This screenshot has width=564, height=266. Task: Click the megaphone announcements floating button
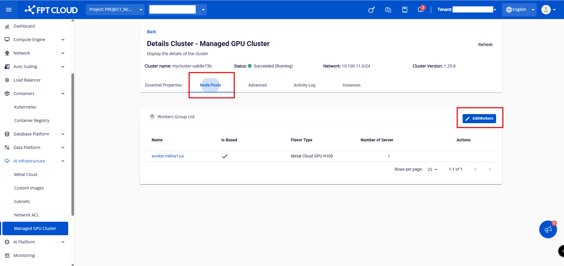(548, 229)
